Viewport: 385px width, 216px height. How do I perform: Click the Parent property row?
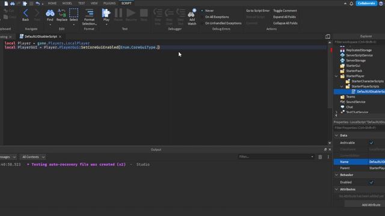359,168
